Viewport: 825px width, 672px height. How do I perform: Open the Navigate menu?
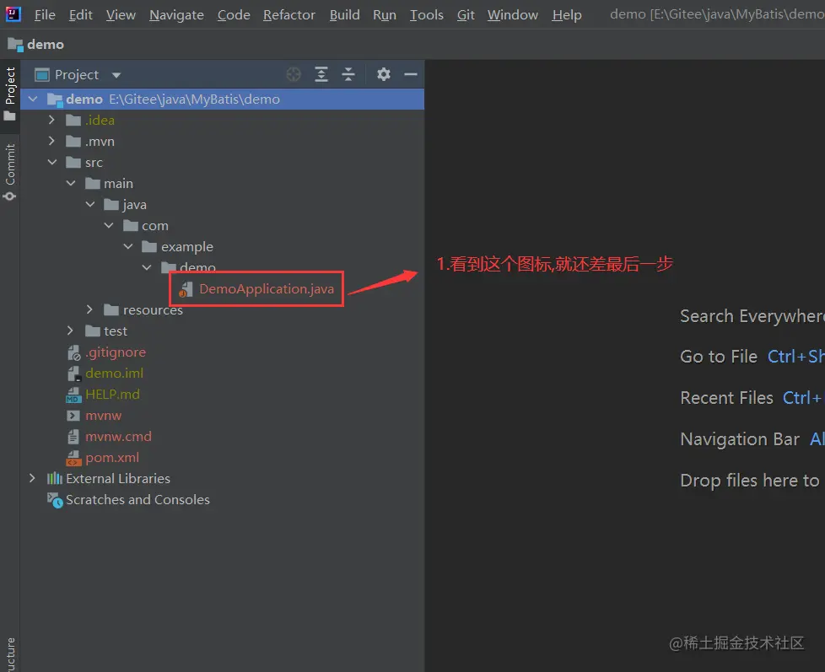pyautogui.click(x=176, y=14)
